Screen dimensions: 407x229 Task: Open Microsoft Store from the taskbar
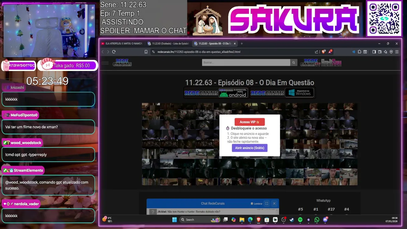(267, 219)
